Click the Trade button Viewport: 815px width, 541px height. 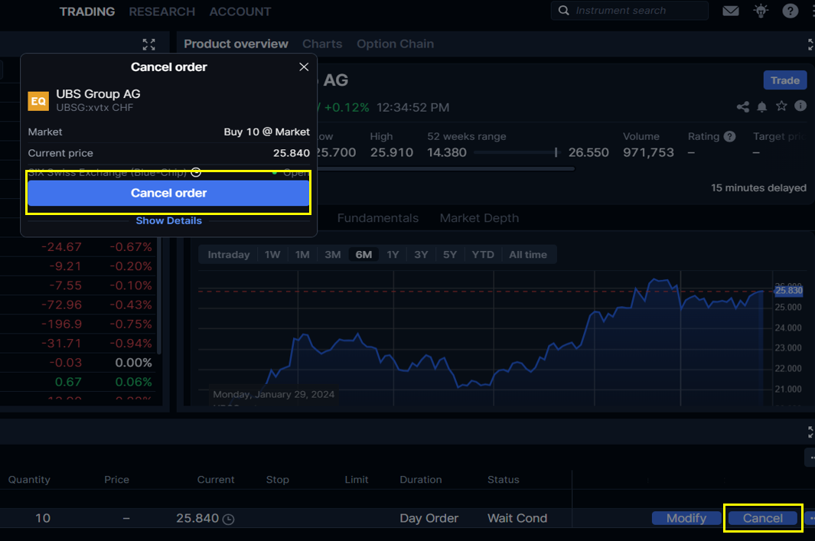[x=785, y=80]
